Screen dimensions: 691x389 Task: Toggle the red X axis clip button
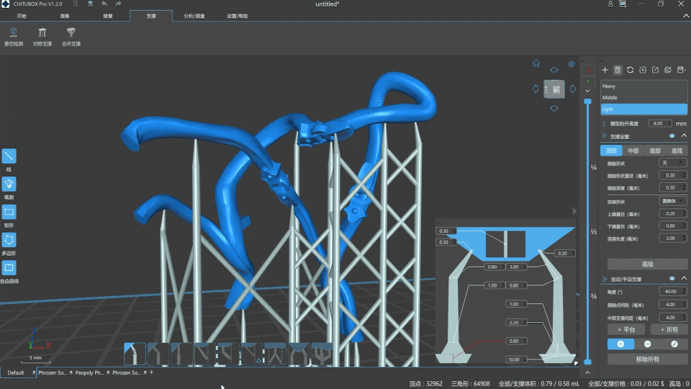[588, 71]
